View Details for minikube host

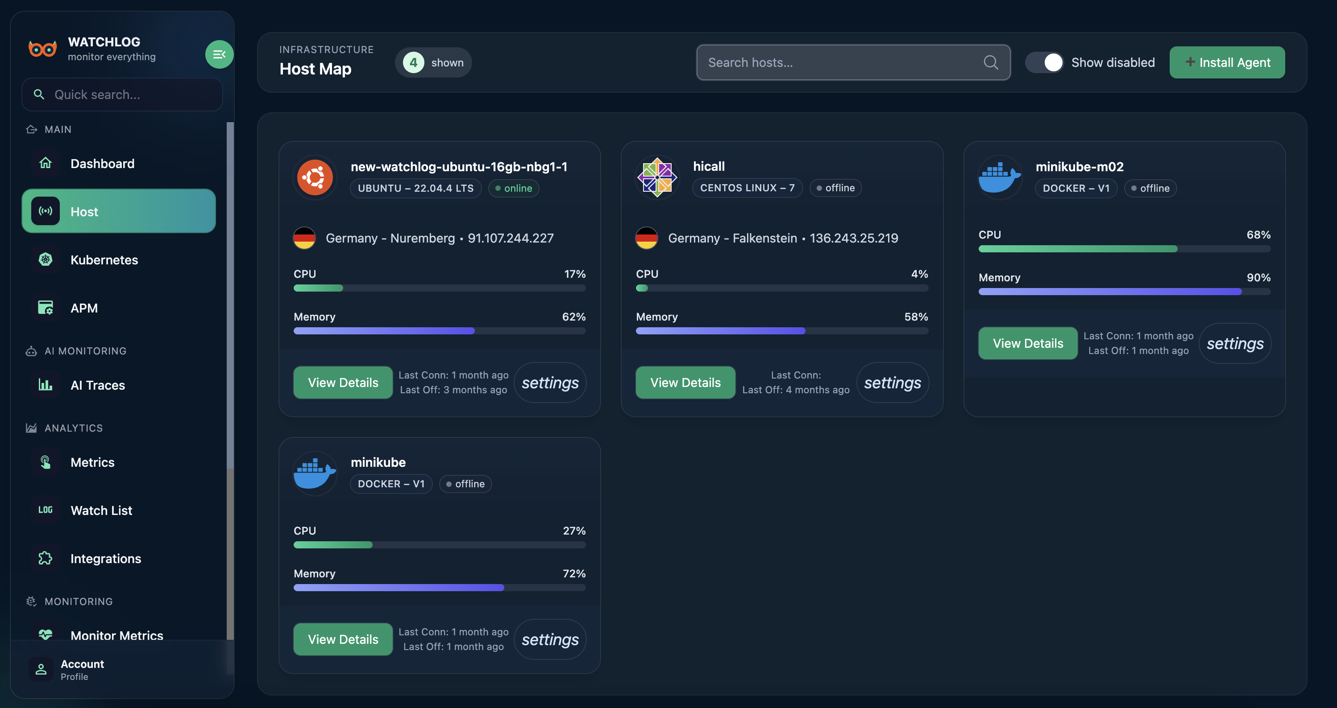[x=343, y=639]
